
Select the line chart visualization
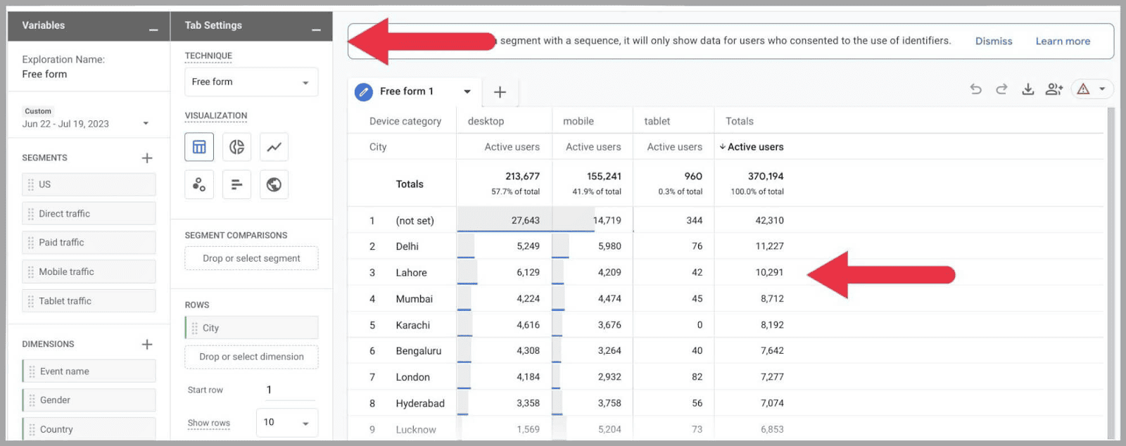pyautogui.click(x=274, y=147)
